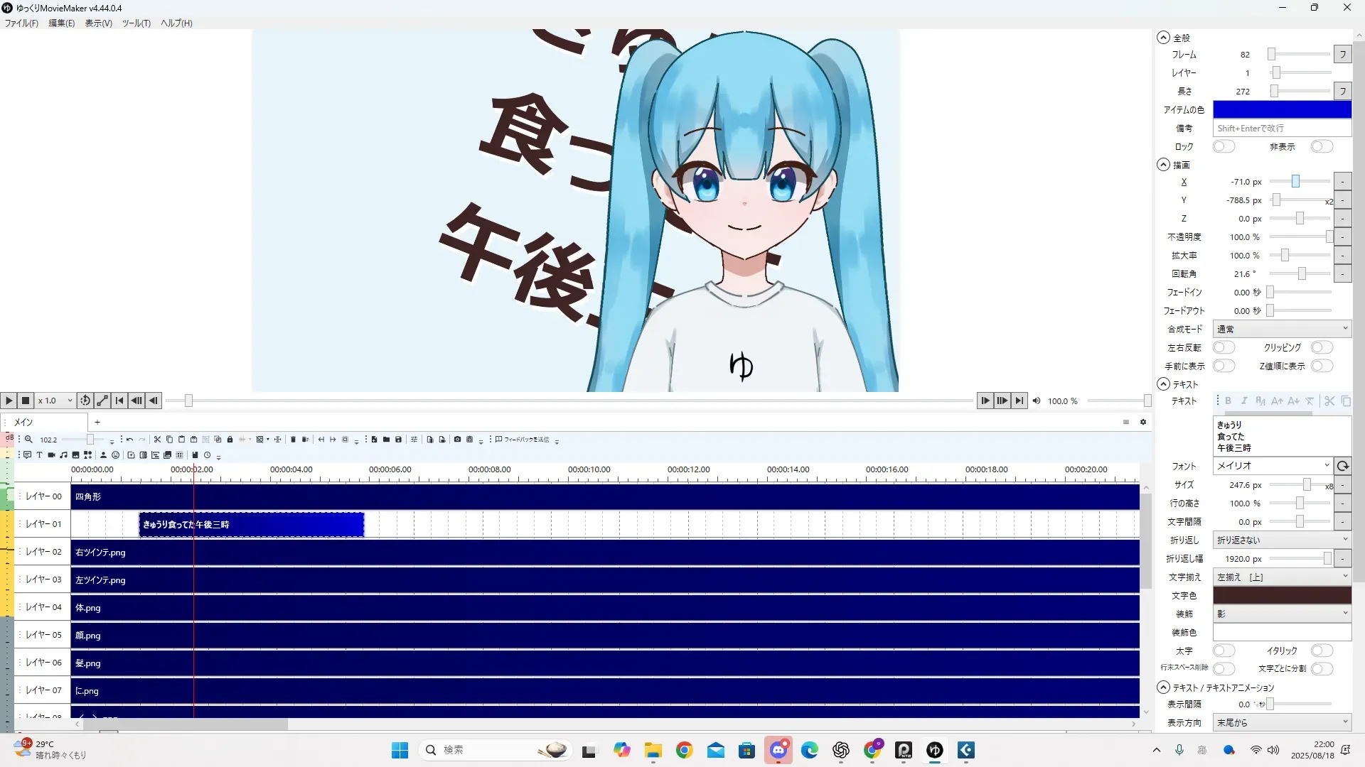The height and width of the screenshot is (767, 1365).
Task: Click the save project floppy icon
Action: (398, 440)
